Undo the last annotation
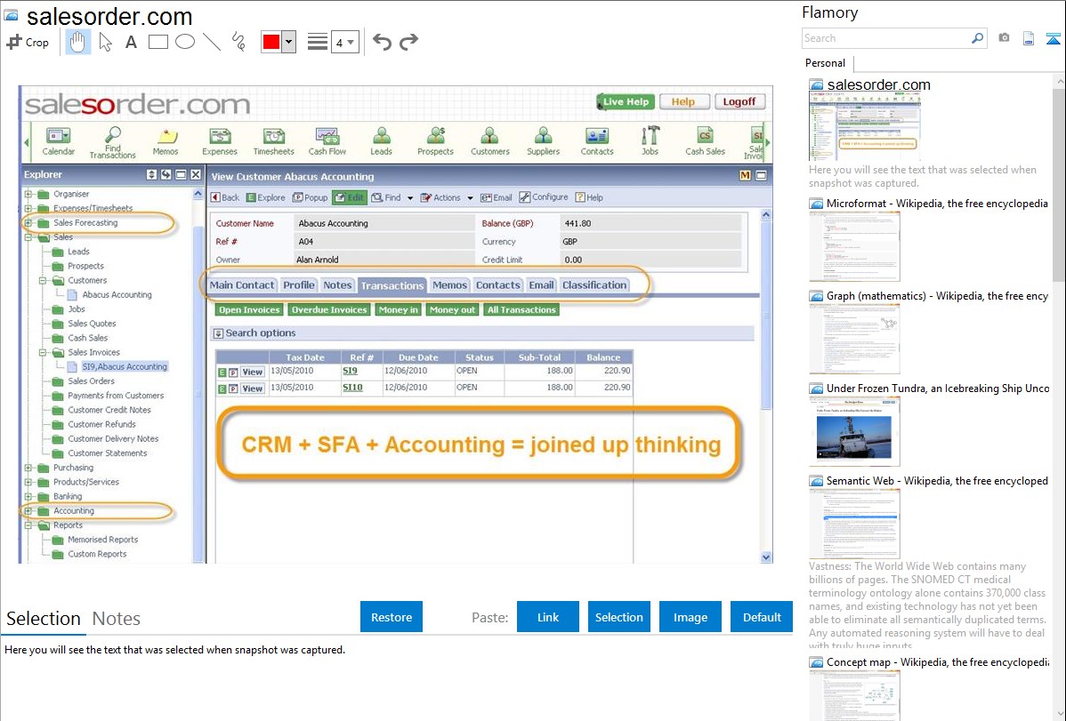The height and width of the screenshot is (721, 1066). 382,42
